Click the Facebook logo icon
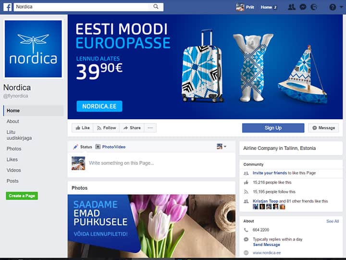The height and width of the screenshot is (260, 346). pos(8,7)
